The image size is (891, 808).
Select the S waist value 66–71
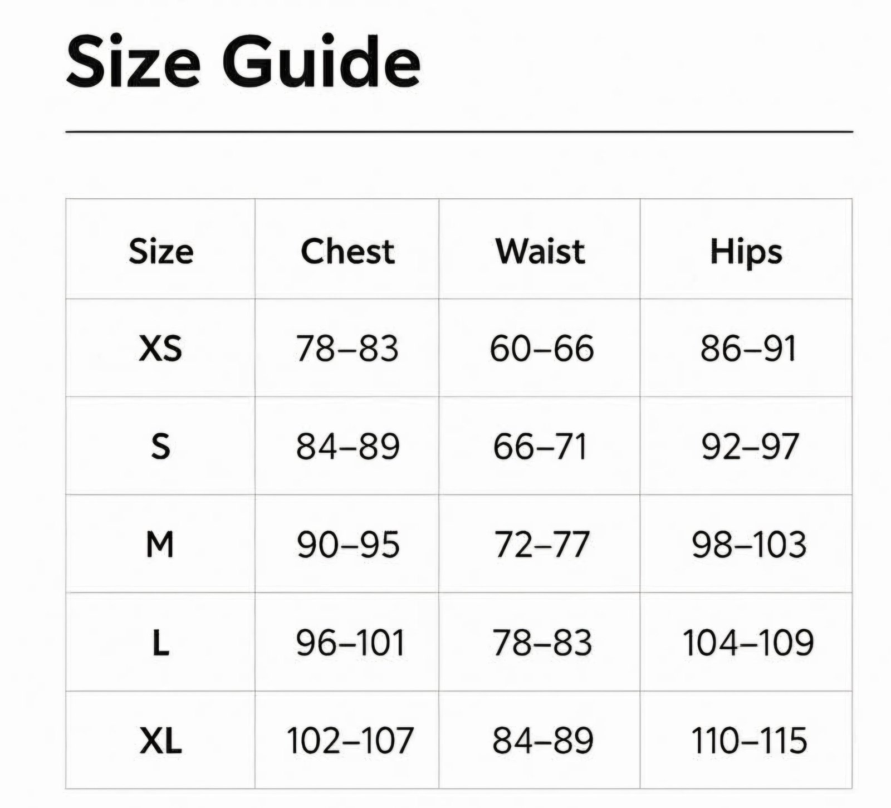[x=540, y=447]
